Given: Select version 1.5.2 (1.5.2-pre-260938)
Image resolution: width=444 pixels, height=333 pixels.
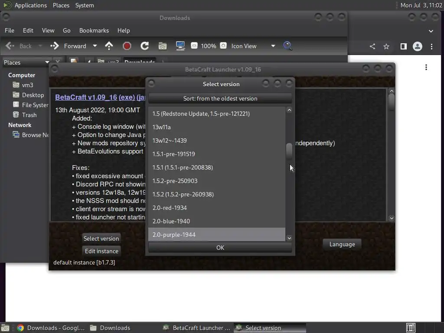Looking at the screenshot, I should (217, 194).
